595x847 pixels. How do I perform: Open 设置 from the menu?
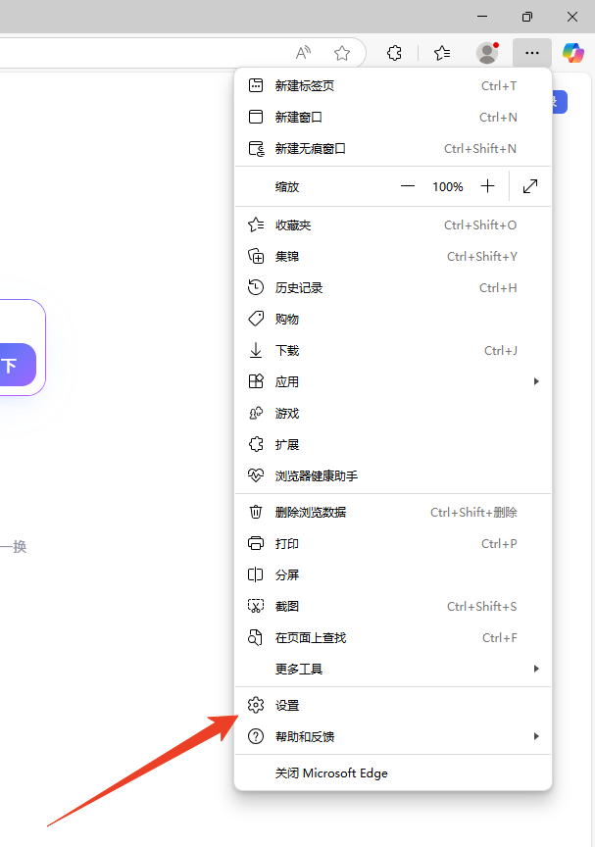pos(393,705)
